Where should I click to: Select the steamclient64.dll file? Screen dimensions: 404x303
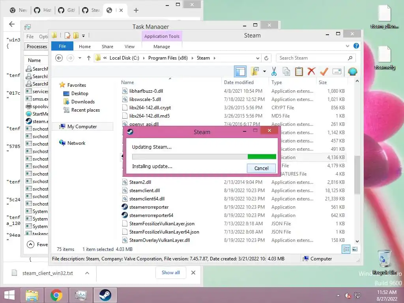(147, 199)
